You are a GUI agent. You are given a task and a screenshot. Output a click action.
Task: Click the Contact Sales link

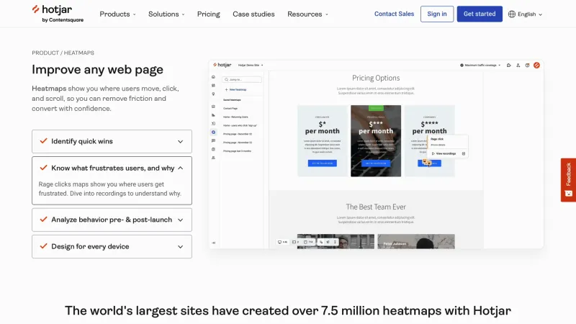pos(394,14)
